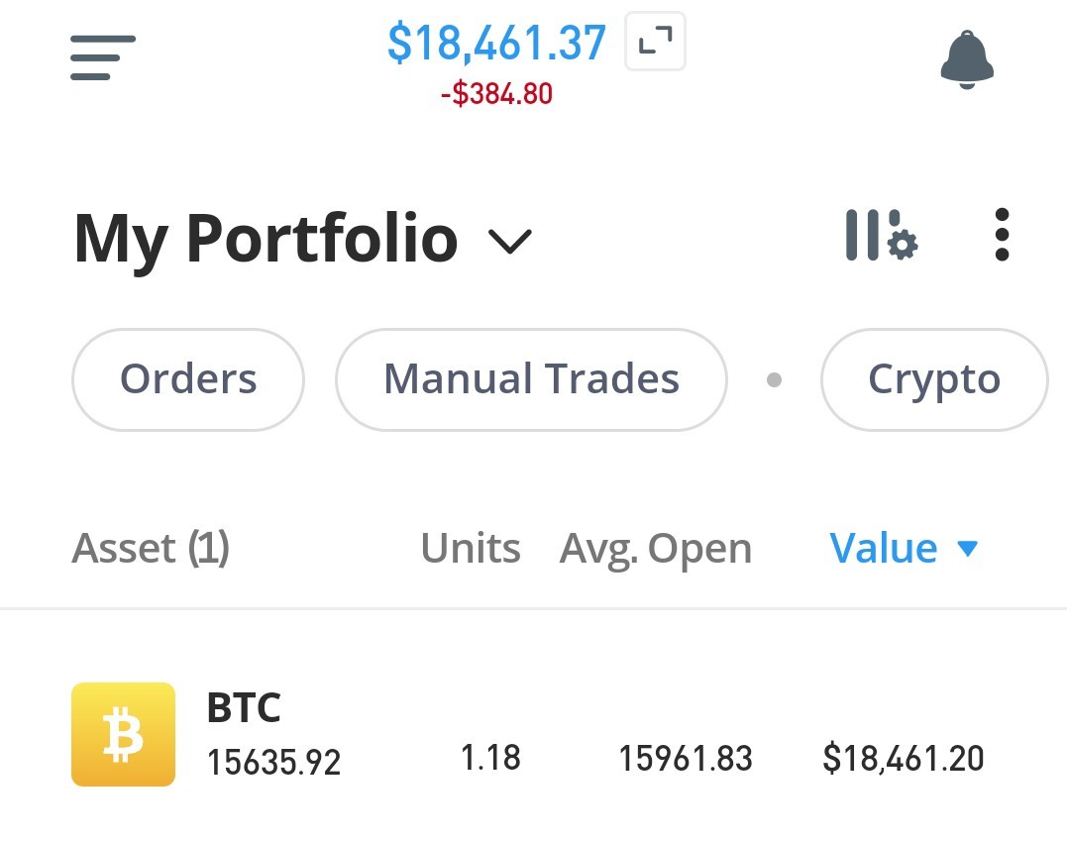The image size is (1067, 841).
Task: Open the hamburger menu
Action: [103, 57]
